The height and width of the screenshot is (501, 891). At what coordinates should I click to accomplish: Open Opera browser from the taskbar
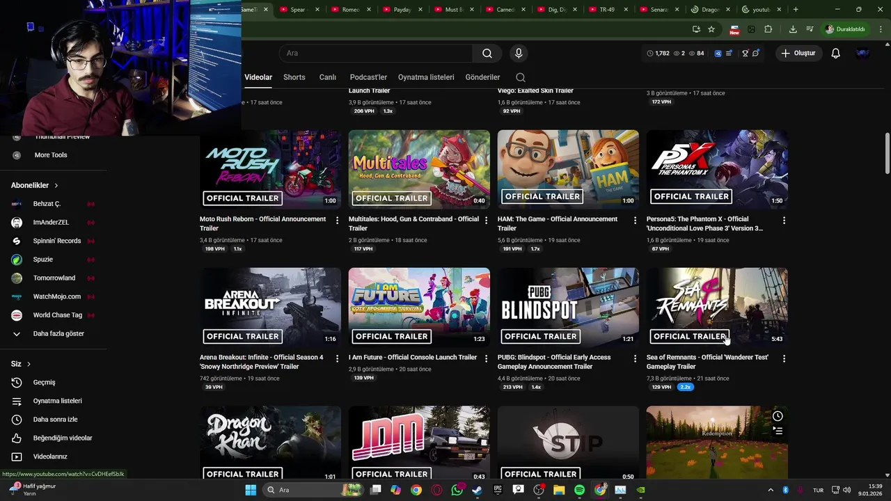[x=436, y=490]
